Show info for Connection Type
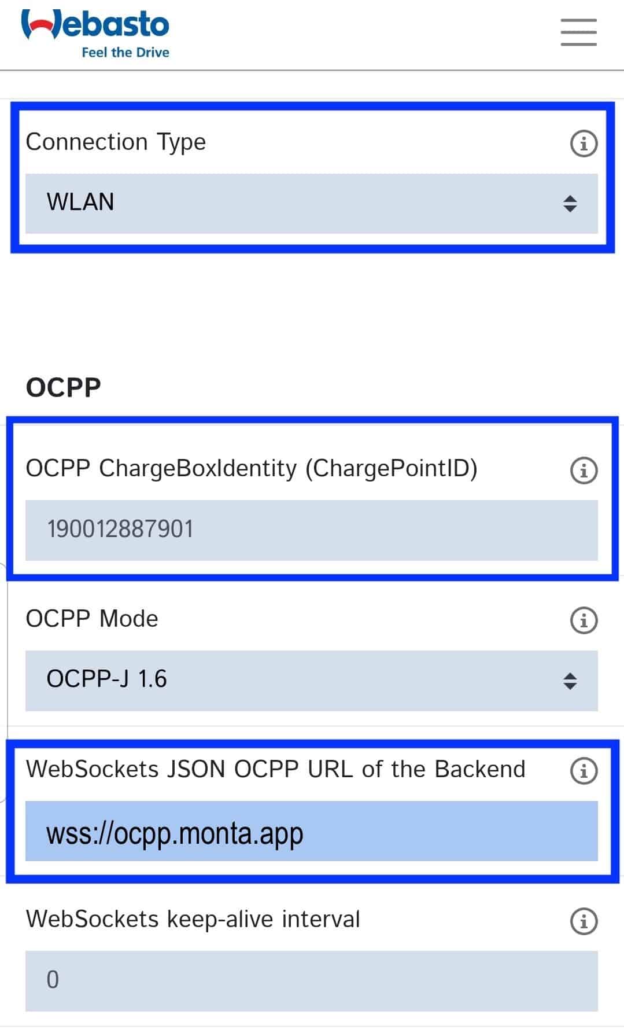Viewport: 624px width, 1029px height. 584,143
